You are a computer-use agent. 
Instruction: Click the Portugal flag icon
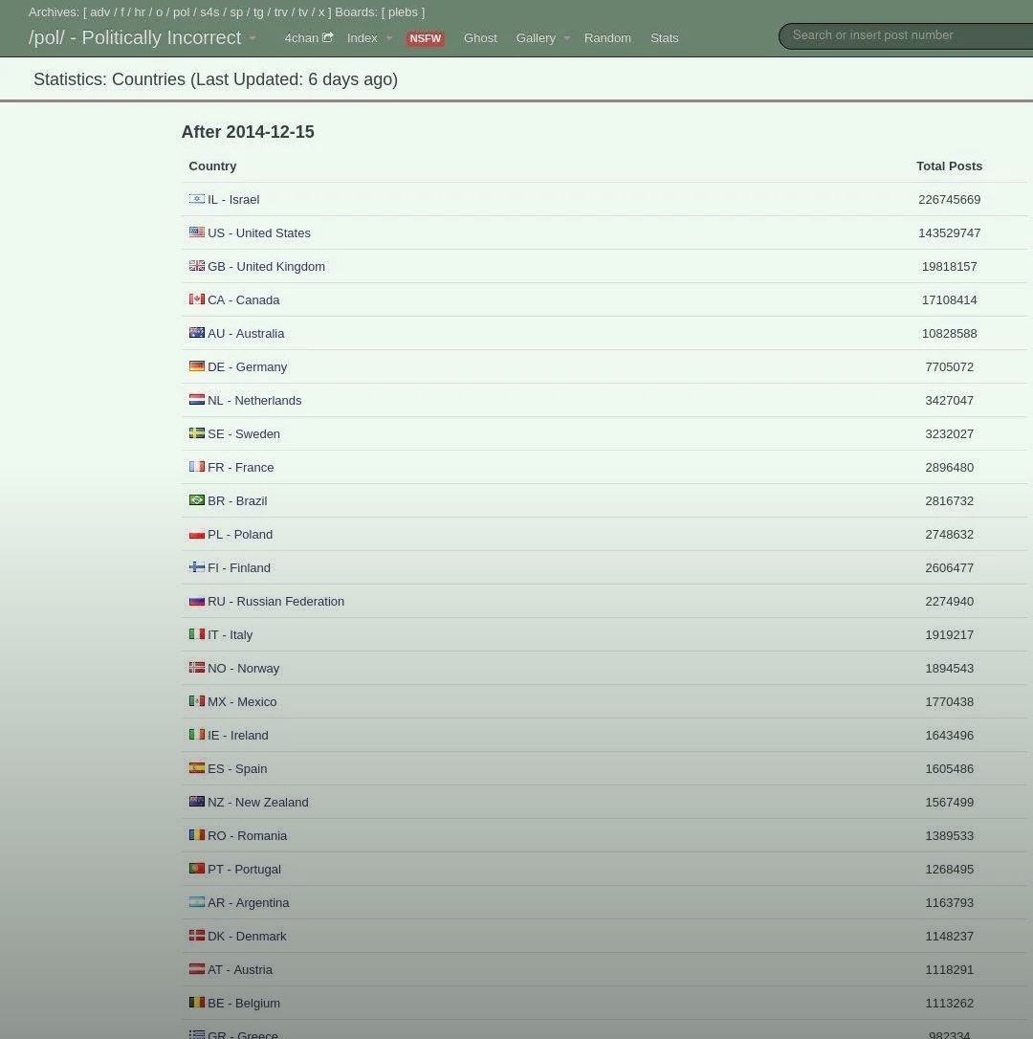[197, 868]
